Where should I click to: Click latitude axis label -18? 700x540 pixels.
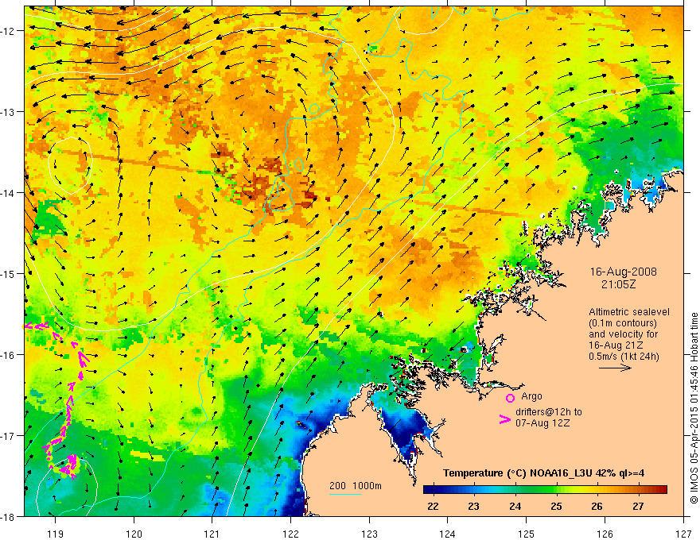[8, 516]
